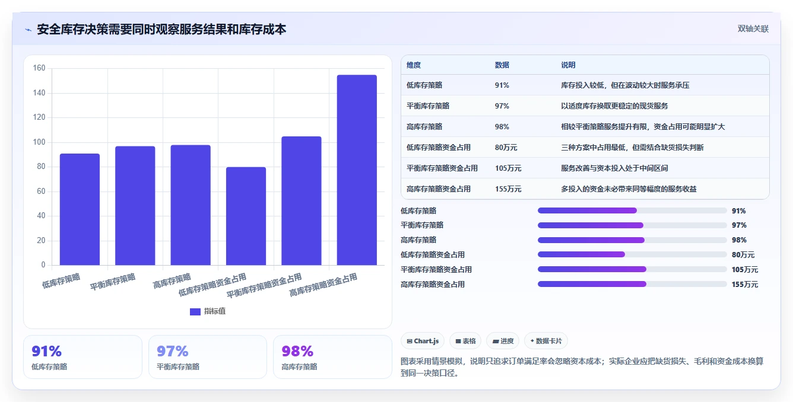The width and height of the screenshot is (793, 402).
Task: Click table text 相较平衡策略服务提升有限
Action: [604, 127]
